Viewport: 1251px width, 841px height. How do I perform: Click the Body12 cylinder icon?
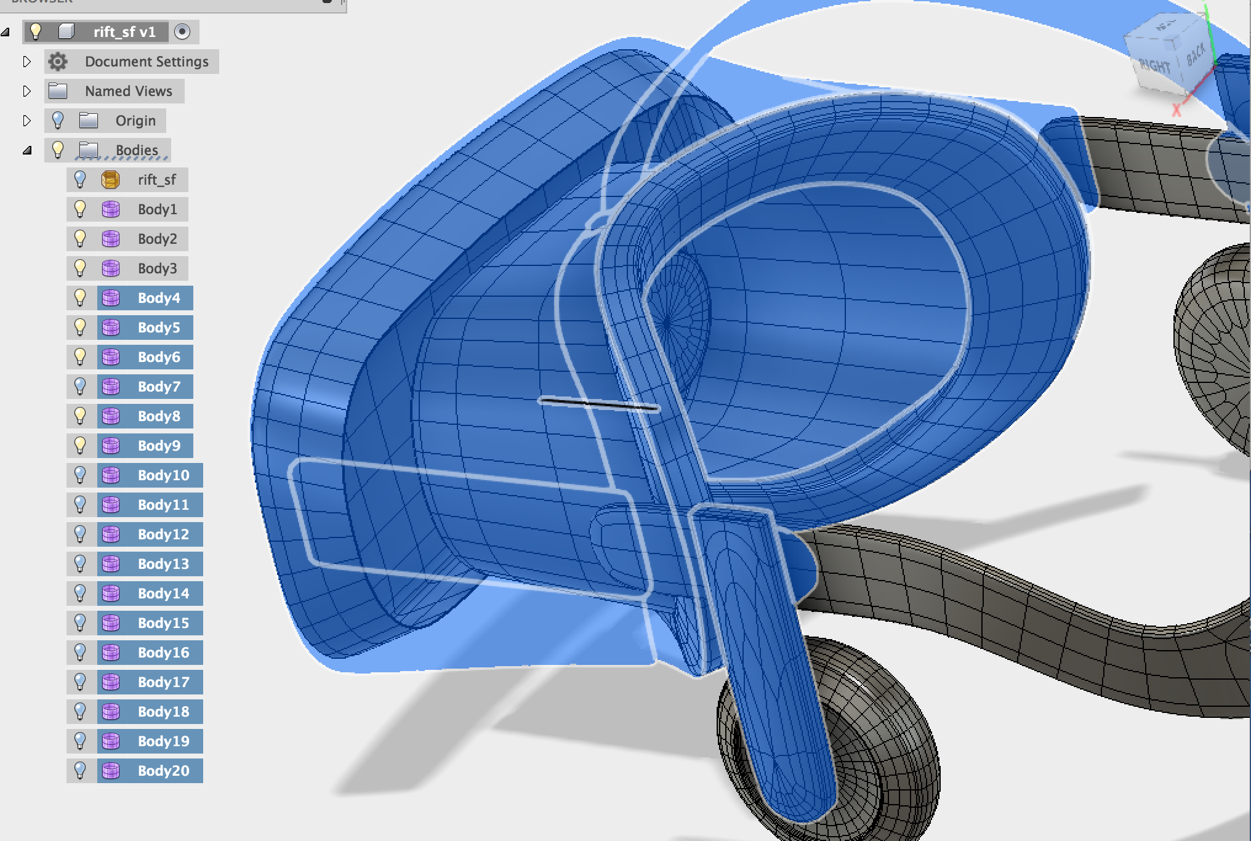111,534
